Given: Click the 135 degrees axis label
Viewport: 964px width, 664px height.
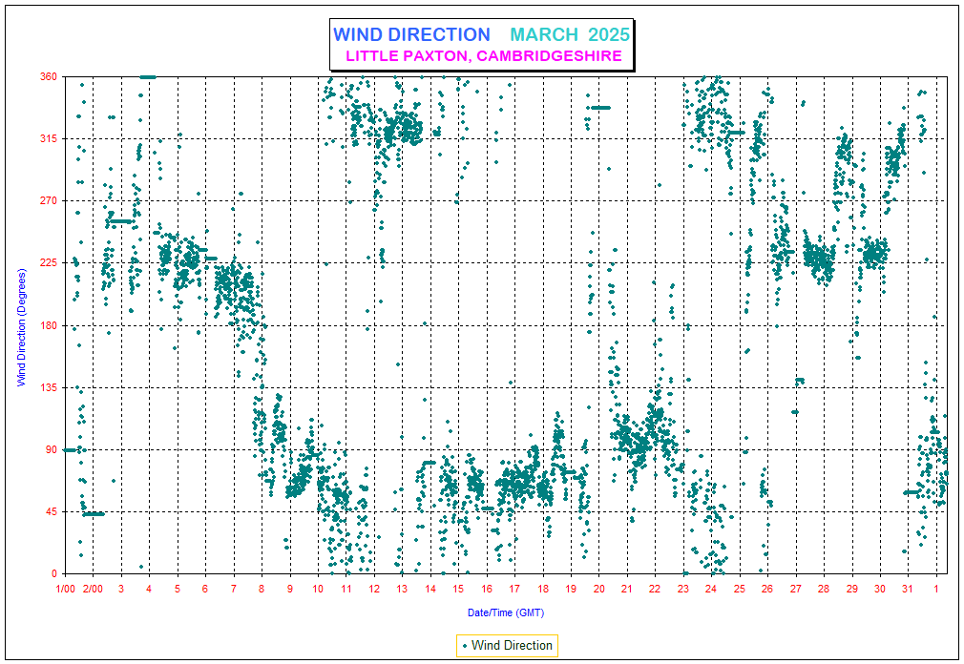Looking at the screenshot, I should coord(50,387).
